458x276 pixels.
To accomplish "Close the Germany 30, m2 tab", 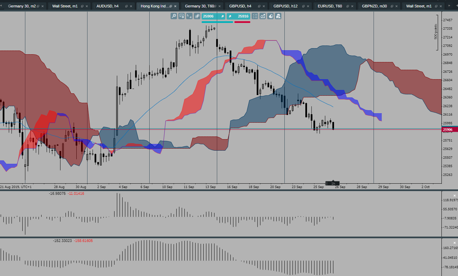I will click(43, 6).
